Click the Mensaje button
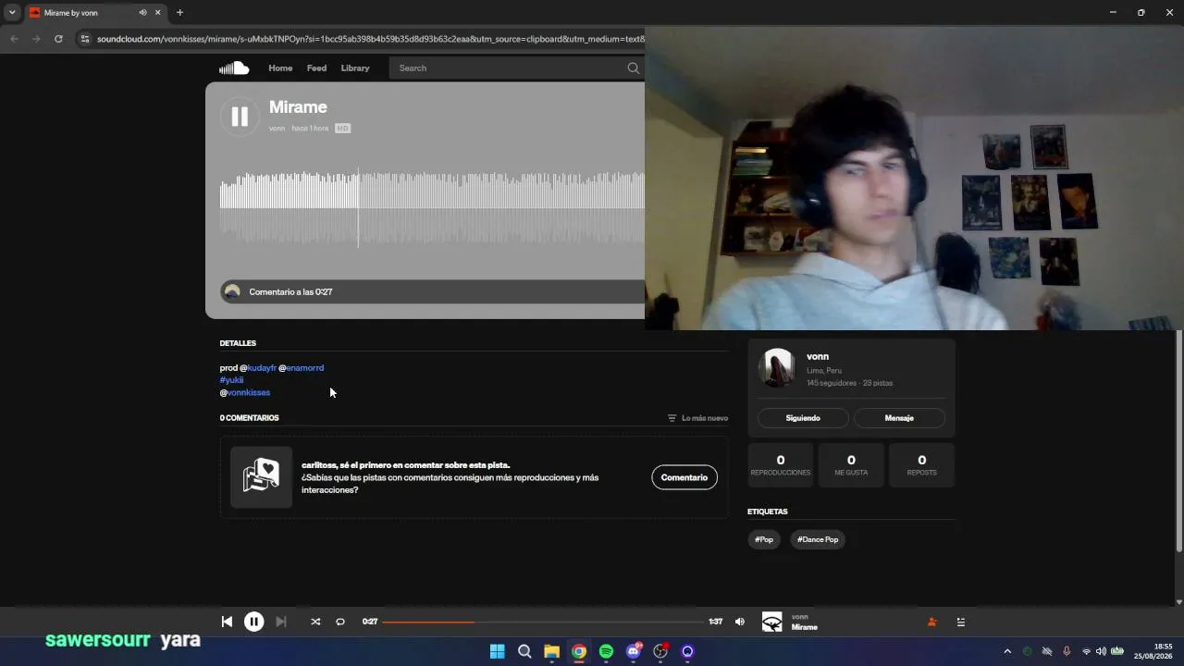This screenshot has height=666, width=1184. [x=899, y=418]
